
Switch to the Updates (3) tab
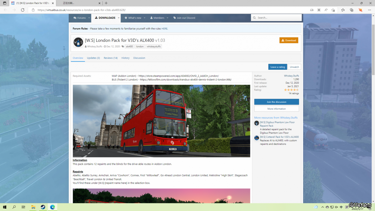click(93, 58)
